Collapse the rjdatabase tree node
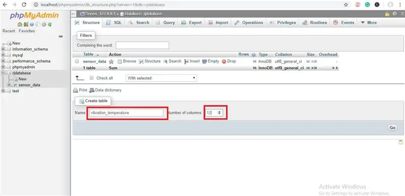405x196 pixels. coord(3,73)
